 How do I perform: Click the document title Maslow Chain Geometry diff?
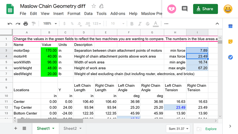[x=53, y=6]
